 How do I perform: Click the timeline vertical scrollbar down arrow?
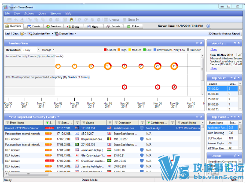[202, 94]
